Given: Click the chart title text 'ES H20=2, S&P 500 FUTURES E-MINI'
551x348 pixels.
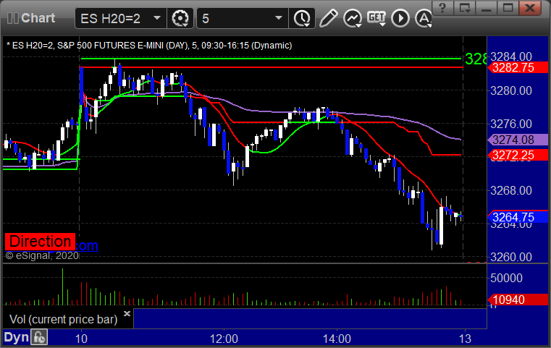Looking at the screenshot, I should pos(88,46).
